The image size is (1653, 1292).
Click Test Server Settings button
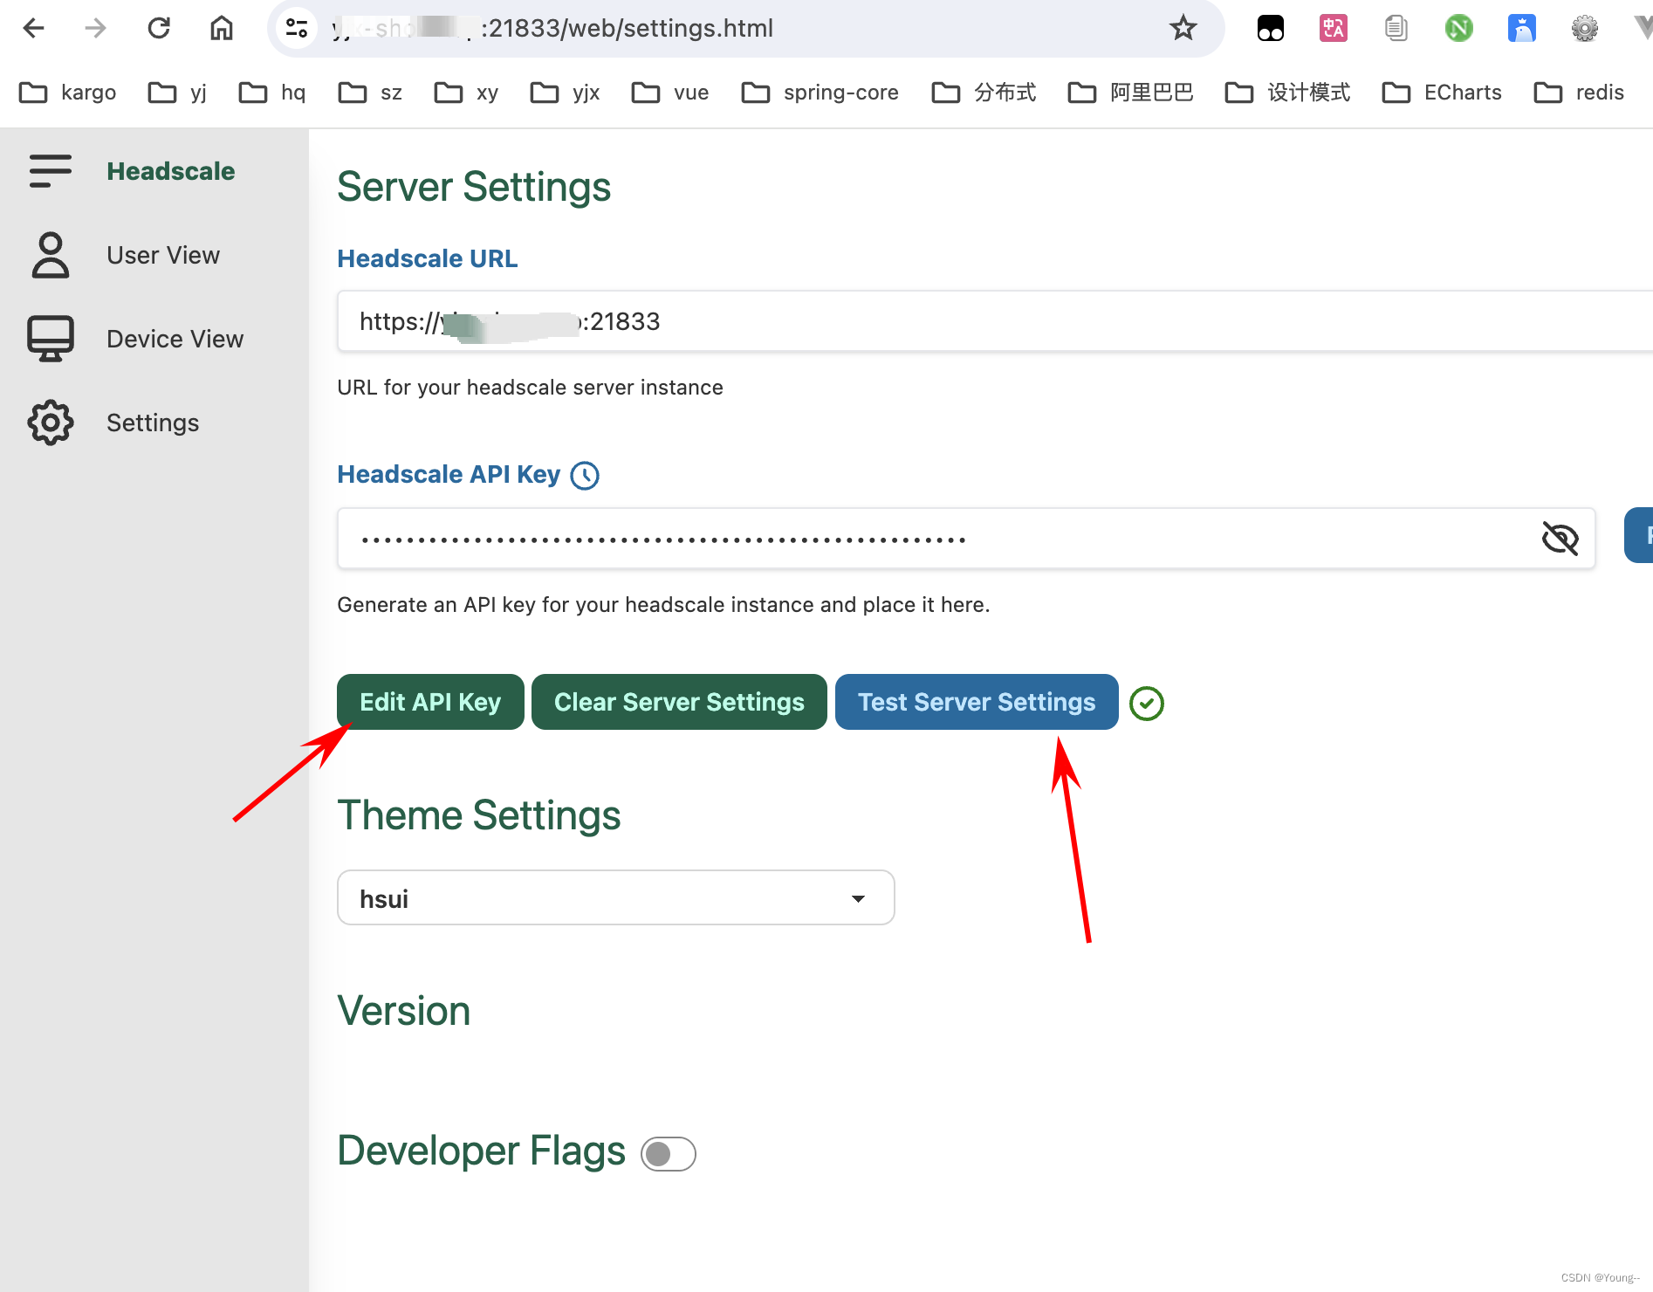click(977, 702)
